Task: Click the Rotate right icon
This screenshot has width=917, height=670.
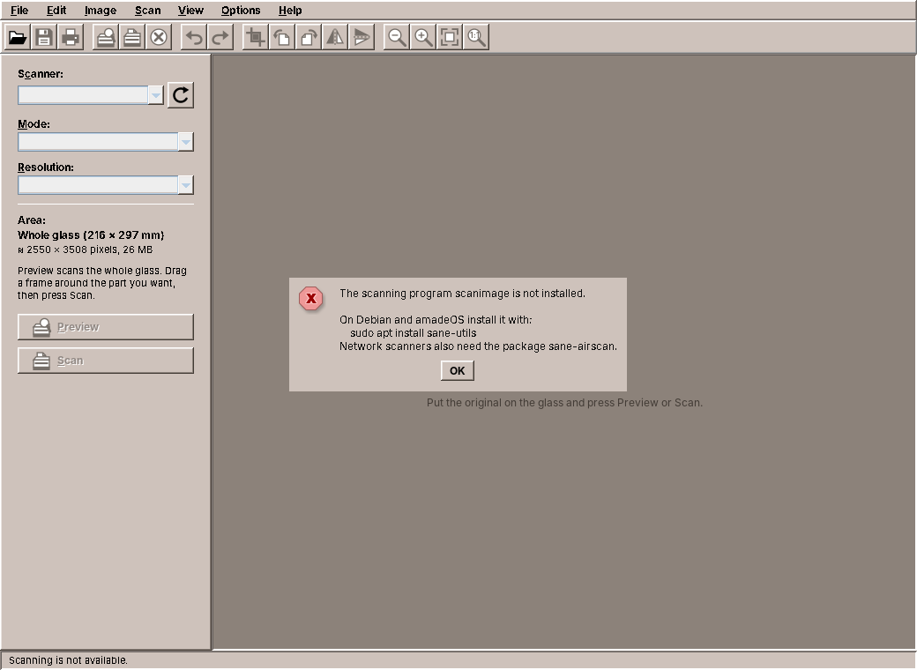Action: [x=309, y=37]
